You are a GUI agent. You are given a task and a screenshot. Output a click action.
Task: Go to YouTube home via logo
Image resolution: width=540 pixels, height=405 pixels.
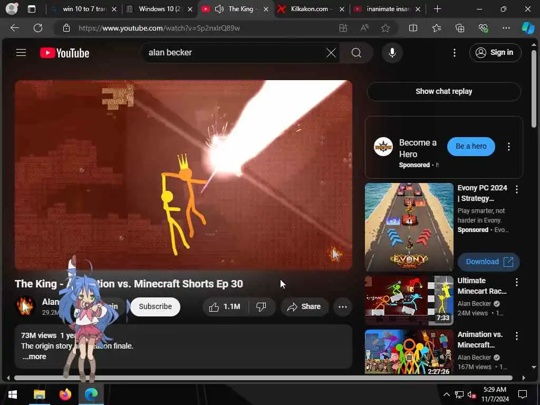pos(64,53)
